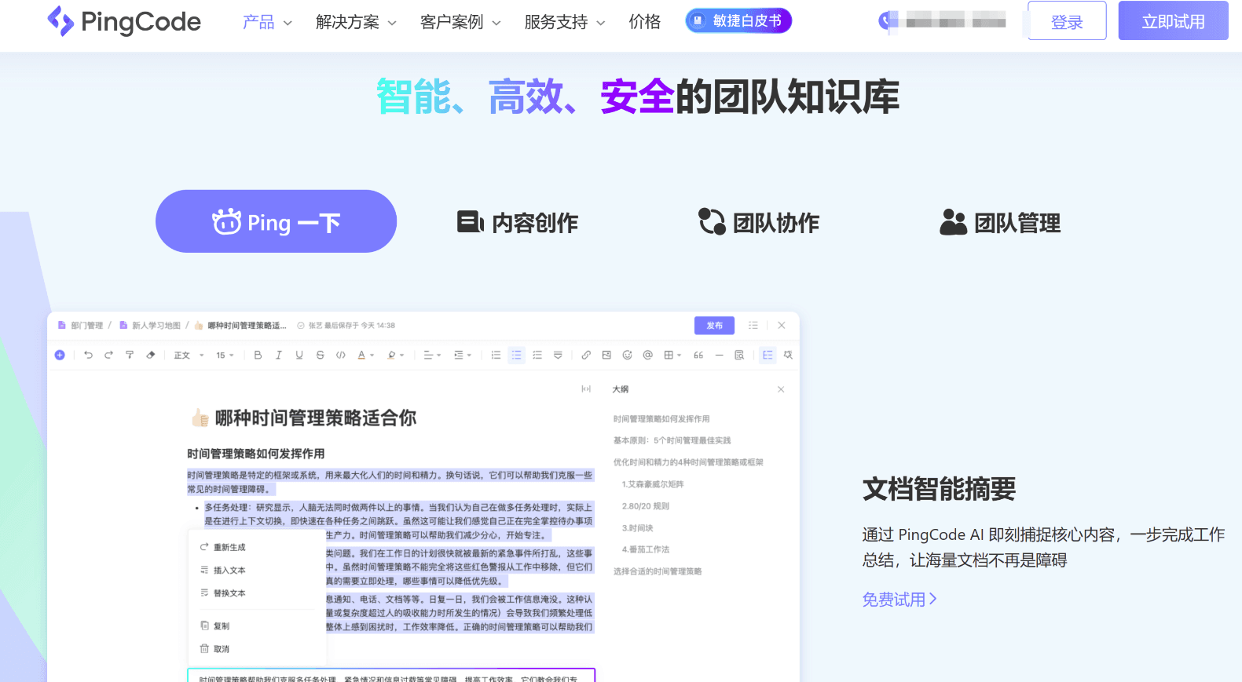Expand the 服务支持 menu

565,22
